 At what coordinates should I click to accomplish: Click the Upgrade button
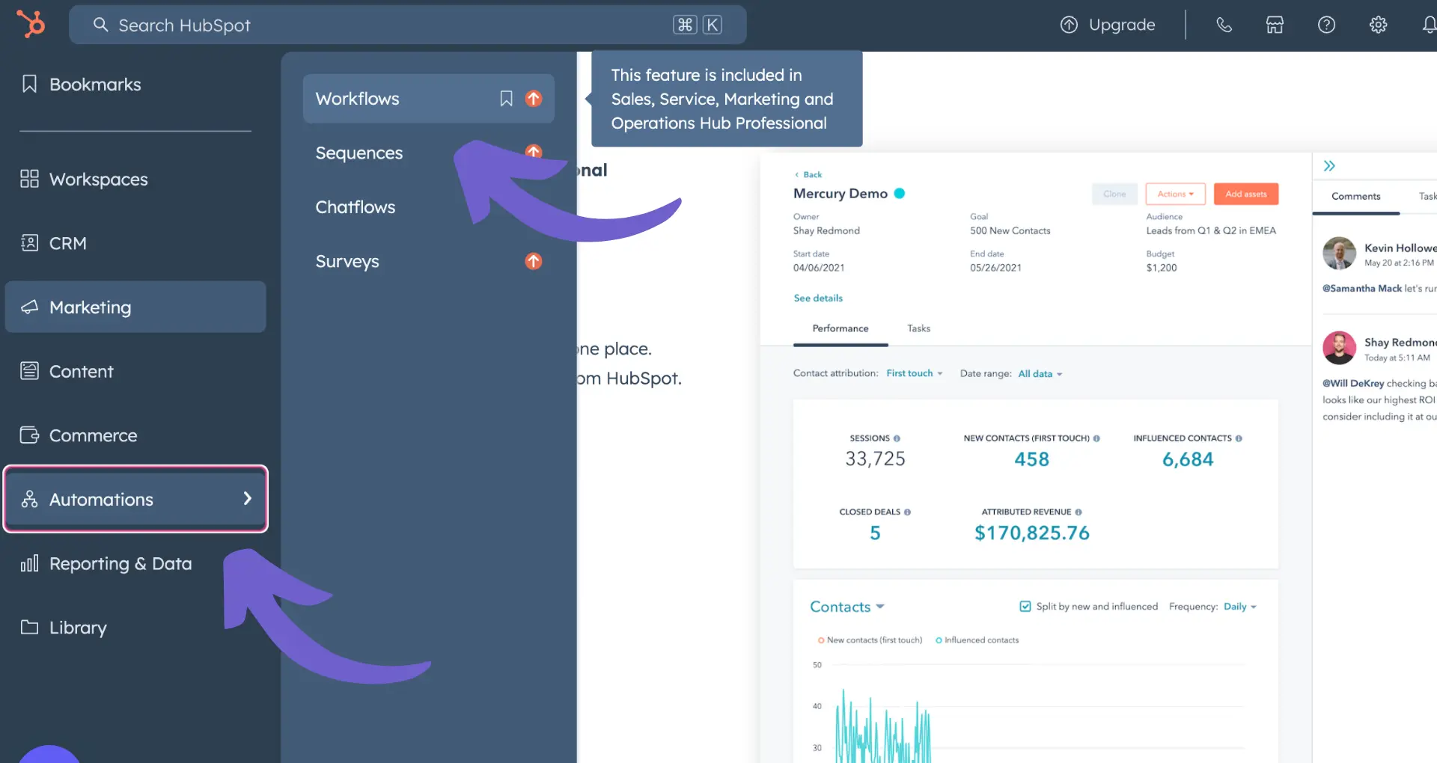[x=1108, y=25]
